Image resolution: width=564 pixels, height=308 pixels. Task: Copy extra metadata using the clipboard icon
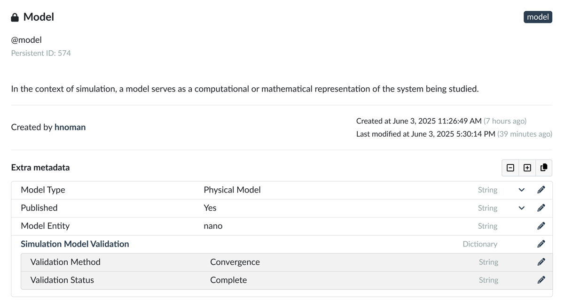click(544, 168)
